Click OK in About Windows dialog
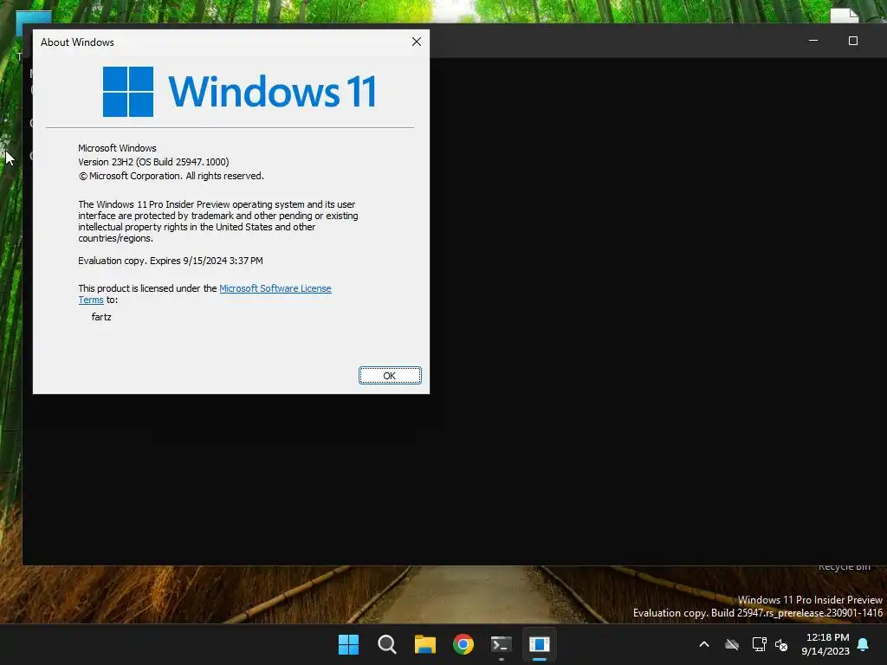Image resolution: width=887 pixels, height=665 pixels. click(390, 376)
